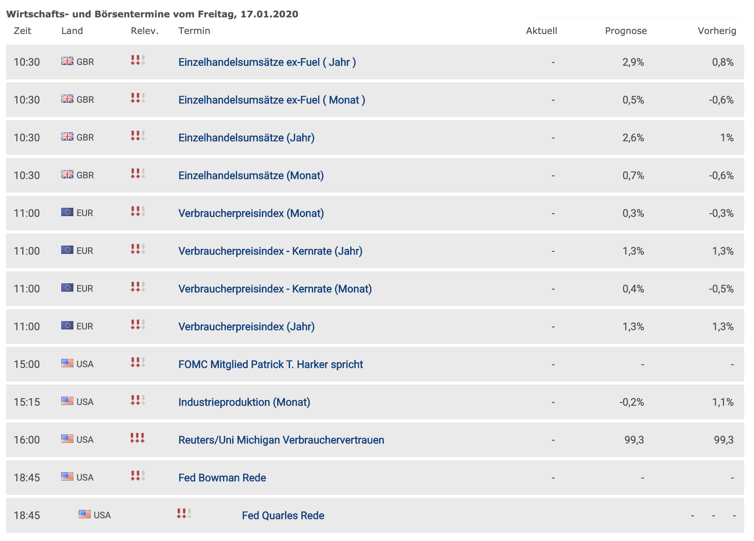Click the relevance marks for Fed Quarles Rede
Image resolution: width=754 pixels, height=541 pixels.
coord(184,513)
